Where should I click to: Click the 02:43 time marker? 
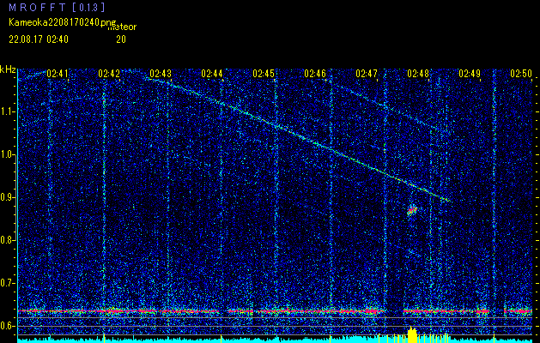point(161,74)
